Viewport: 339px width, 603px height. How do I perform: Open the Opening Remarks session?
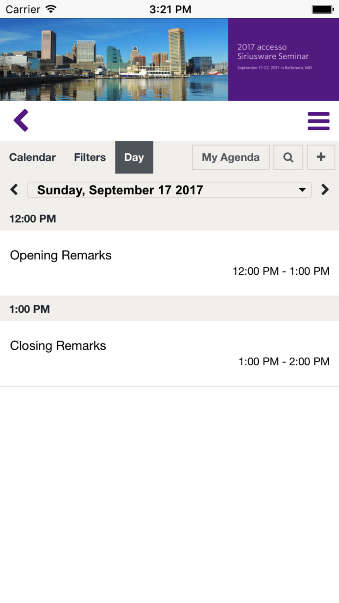coord(169,263)
